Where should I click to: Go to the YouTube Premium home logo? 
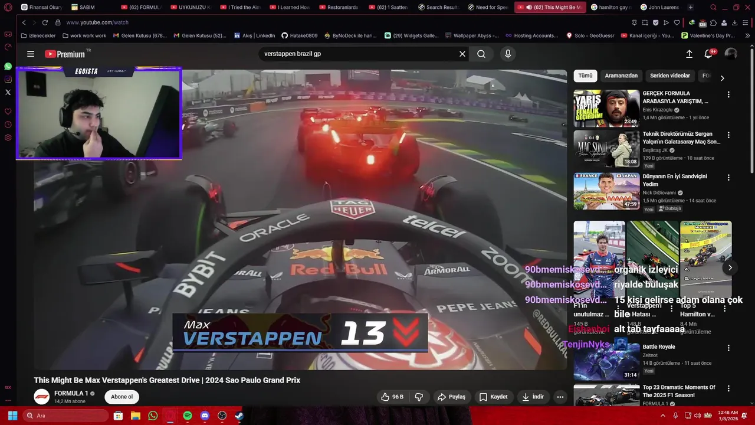tap(65, 54)
